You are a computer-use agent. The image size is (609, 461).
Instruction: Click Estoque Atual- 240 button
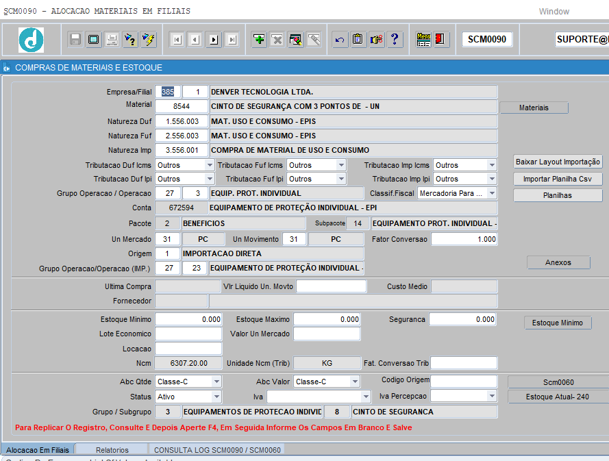click(558, 397)
